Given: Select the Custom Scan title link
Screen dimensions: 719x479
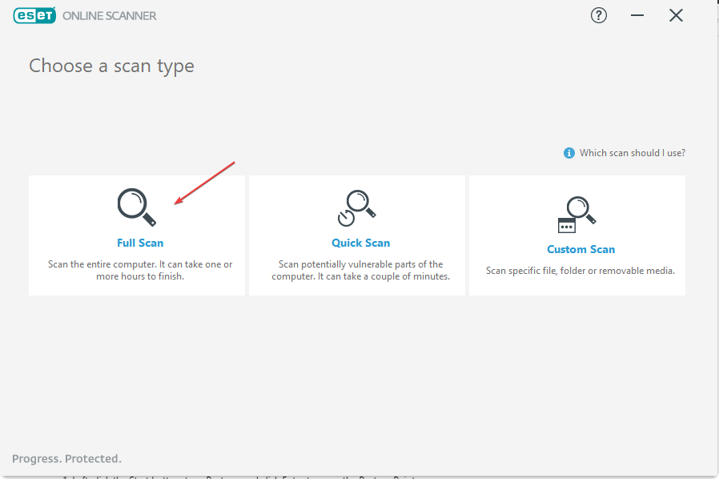Looking at the screenshot, I should pyautogui.click(x=581, y=249).
